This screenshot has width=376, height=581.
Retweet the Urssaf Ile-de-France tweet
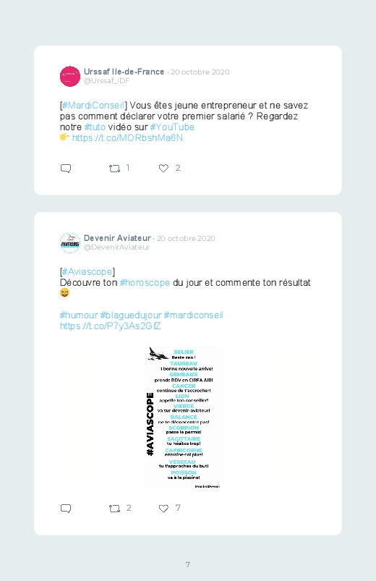coord(114,169)
